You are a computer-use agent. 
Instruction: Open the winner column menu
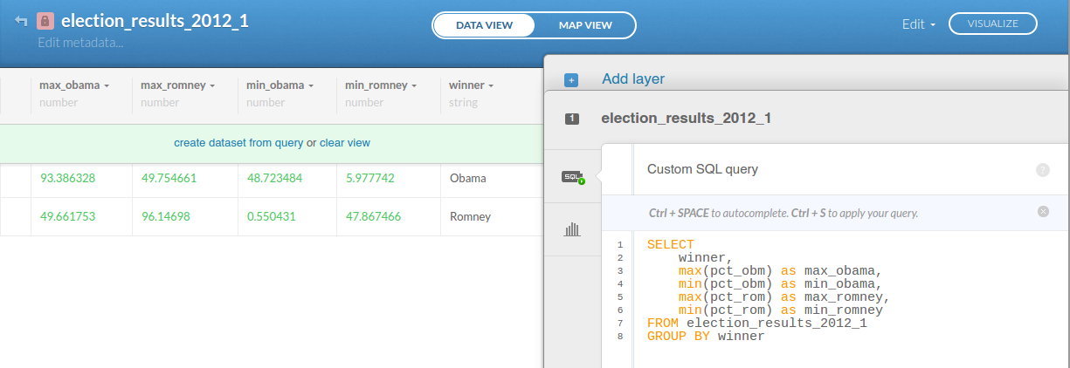pos(491,86)
